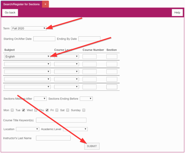The image size is (185, 153).
Task: Click the fifth row Section field
Action: pyautogui.click(x=112, y=87)
